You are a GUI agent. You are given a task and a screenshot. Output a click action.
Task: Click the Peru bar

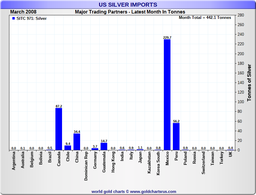(176, 136)
